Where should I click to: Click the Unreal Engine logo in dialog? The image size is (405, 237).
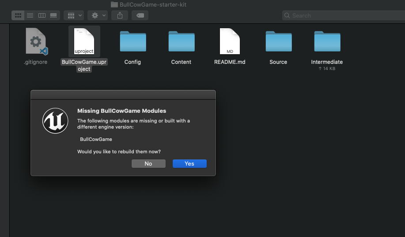click(x=55, y=121)
